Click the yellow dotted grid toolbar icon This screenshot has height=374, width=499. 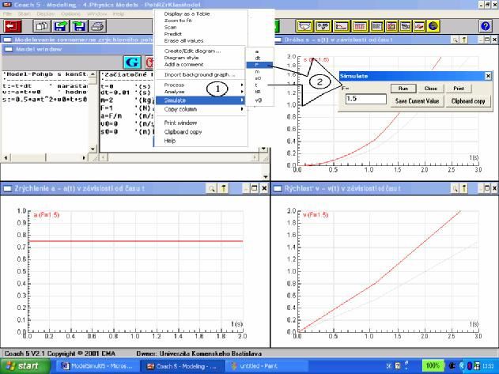click(376, 26)
